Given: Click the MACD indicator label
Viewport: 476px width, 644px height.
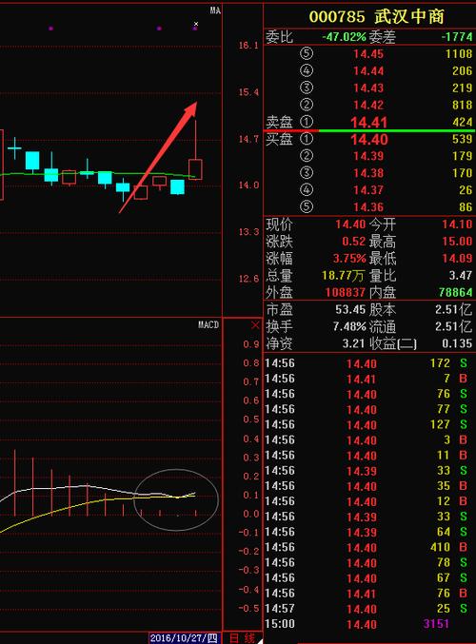Looking at the screenshot, I should [x=208, y=325].
